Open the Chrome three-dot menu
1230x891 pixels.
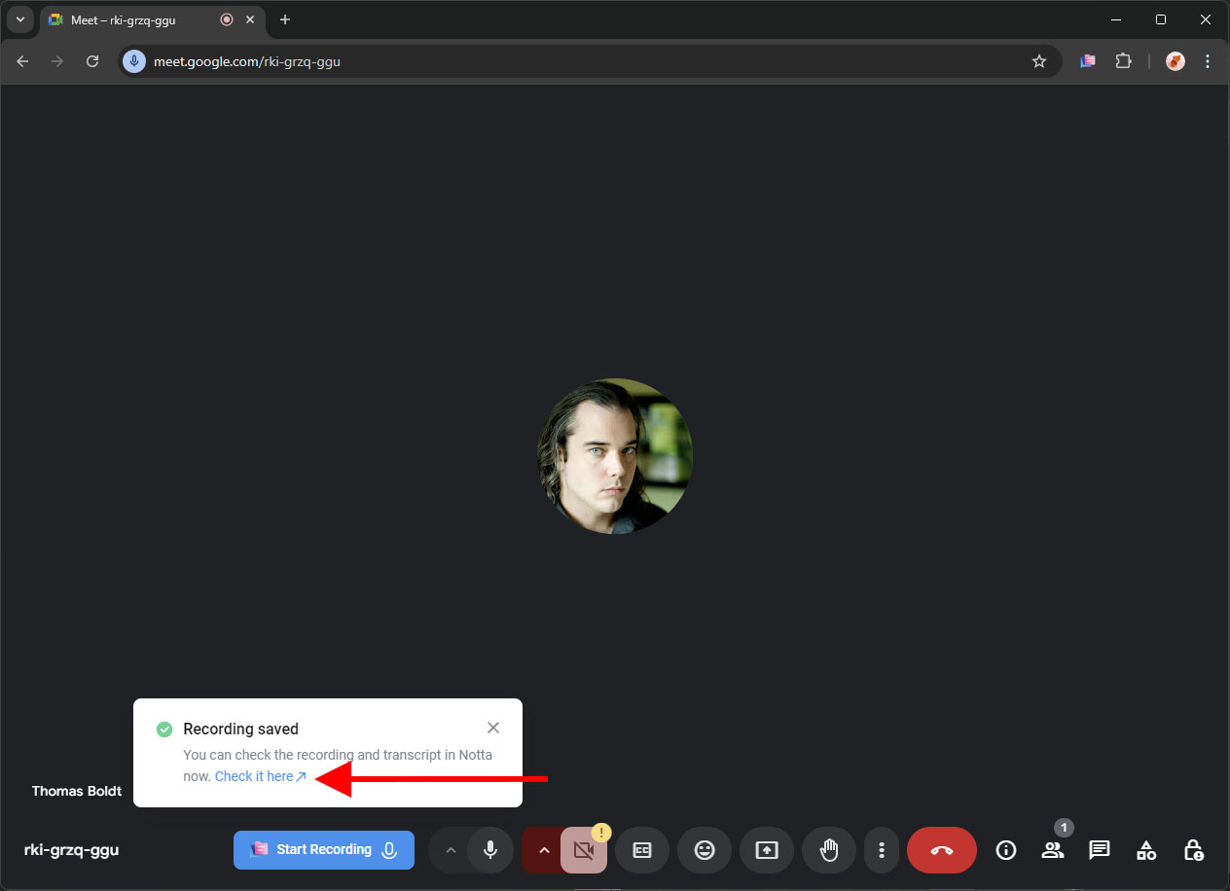(x=1208, y=61)
